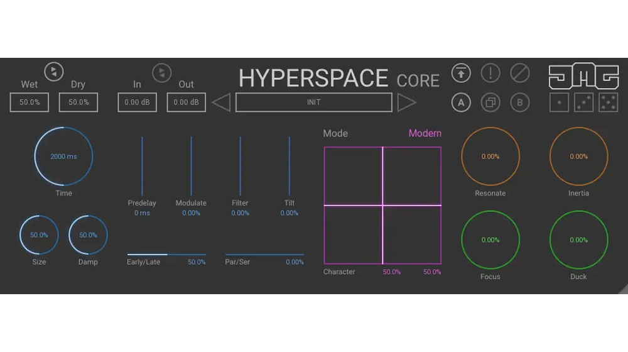Click the Par/Ser horizontal slider
This screenshot has height=352, width=628.
[265, 254]
